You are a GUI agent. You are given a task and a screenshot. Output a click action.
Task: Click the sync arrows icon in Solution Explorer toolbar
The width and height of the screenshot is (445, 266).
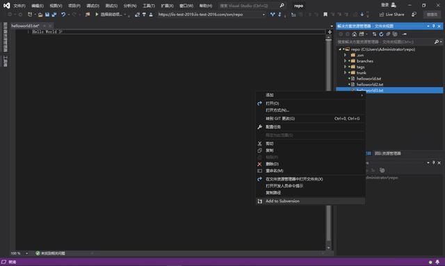click(x=374, y=34)
